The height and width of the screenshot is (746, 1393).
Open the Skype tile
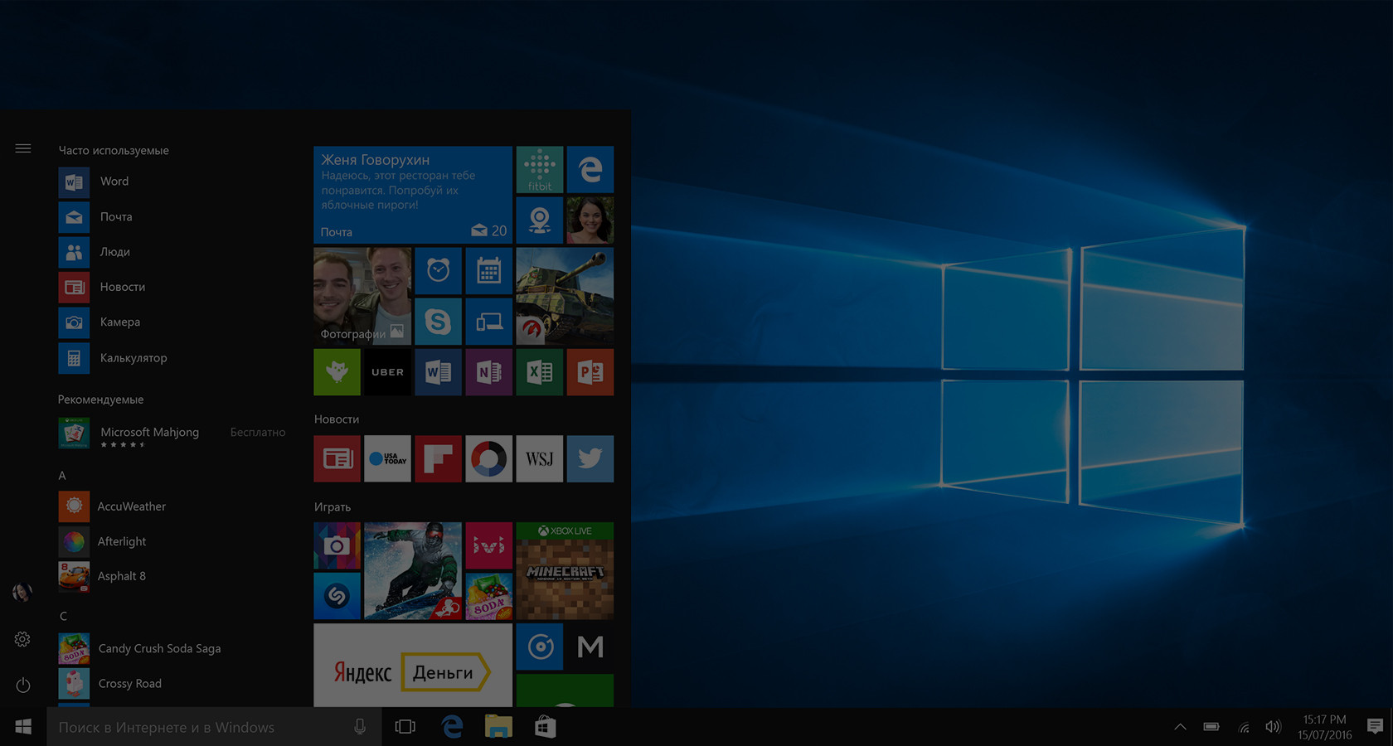(x=438, y=322)
